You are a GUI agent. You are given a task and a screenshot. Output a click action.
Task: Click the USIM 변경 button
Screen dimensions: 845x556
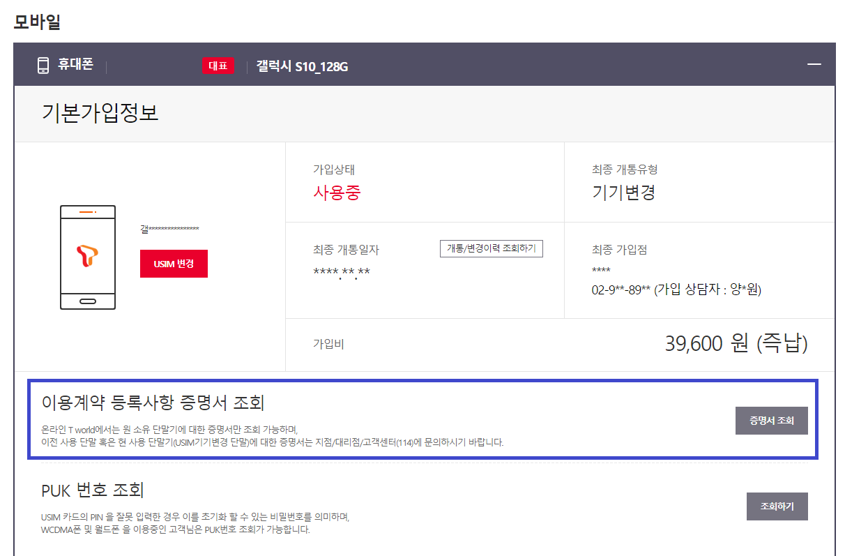pyautogui.click(x=174, y=264)
